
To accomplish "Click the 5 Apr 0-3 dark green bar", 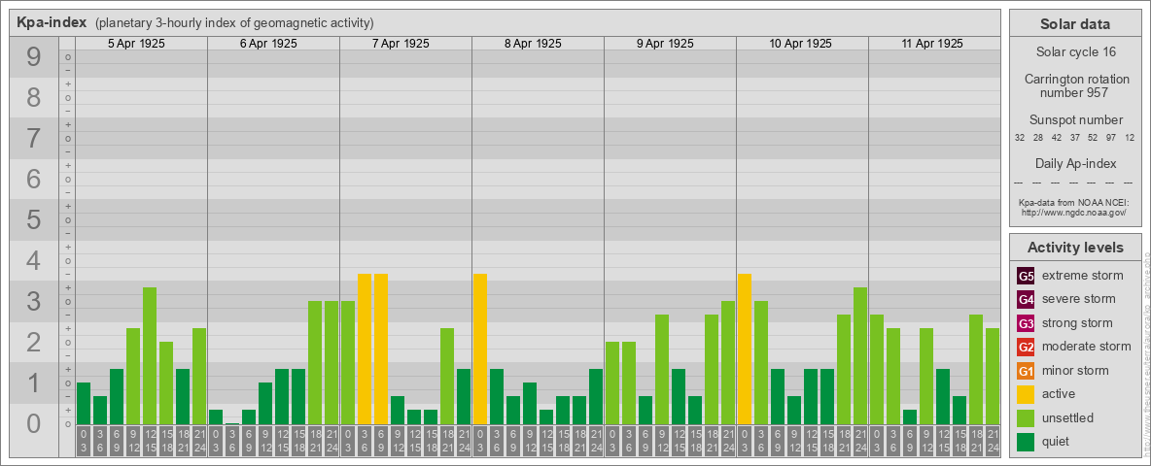I will tap(84, 403).
